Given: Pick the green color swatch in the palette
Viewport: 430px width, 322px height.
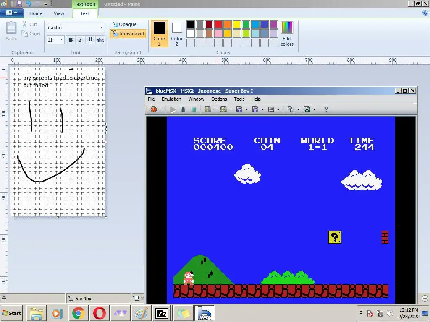Looking at the screenshot, I should (246, 24).
